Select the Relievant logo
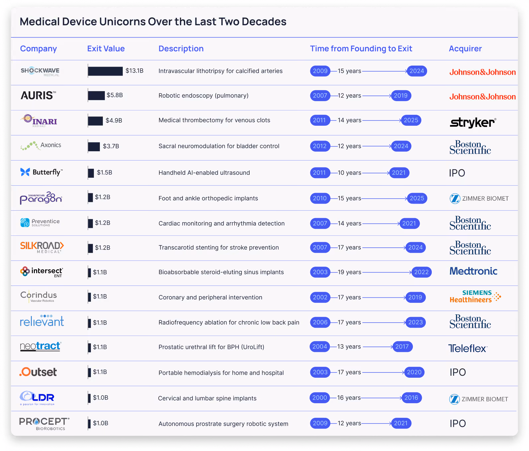The width and height of the screenshot is (529, 451). coord(42,320)
